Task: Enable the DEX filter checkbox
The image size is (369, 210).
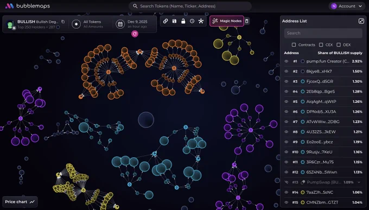Action: pyautogui.click(x=339, y=44)
